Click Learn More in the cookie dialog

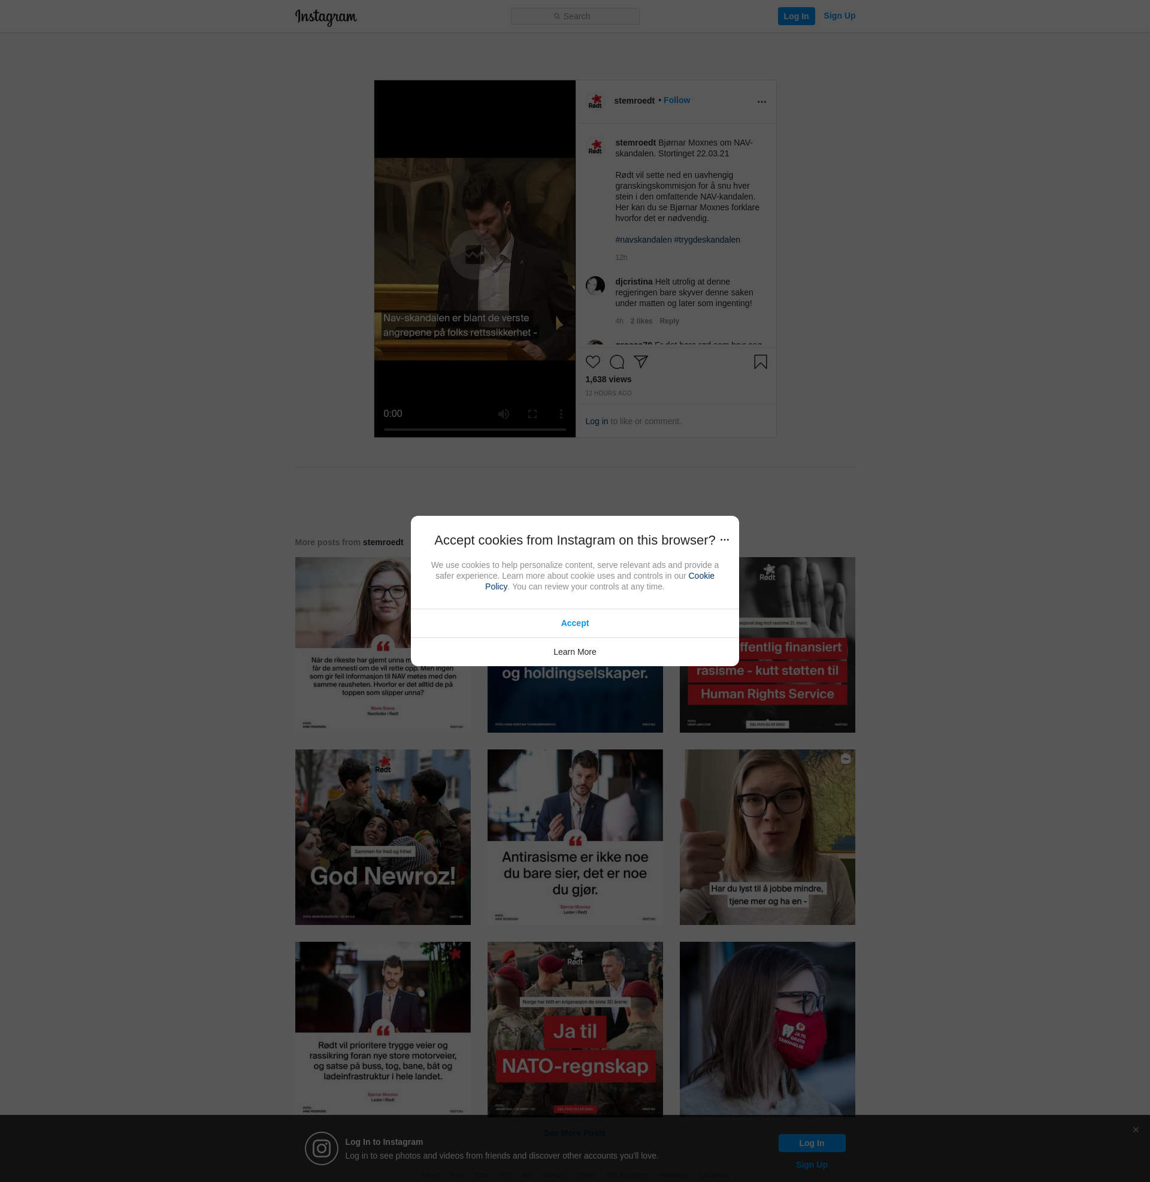pos(574,652)
